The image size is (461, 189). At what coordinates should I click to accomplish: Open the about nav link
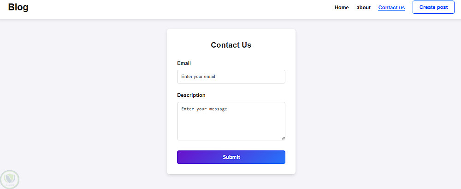pos(363,7)
